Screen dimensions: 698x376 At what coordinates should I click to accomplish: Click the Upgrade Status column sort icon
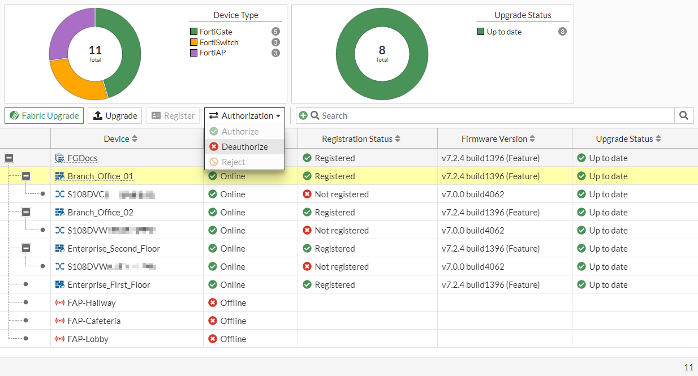658,139
